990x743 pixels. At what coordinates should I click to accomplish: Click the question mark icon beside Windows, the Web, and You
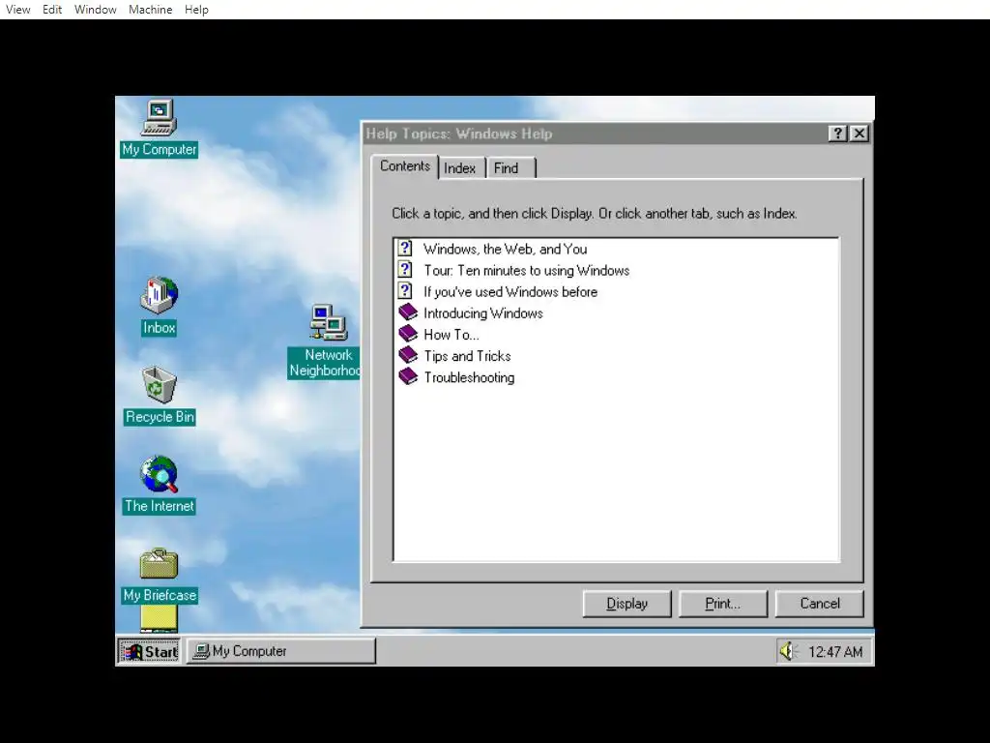405,249
